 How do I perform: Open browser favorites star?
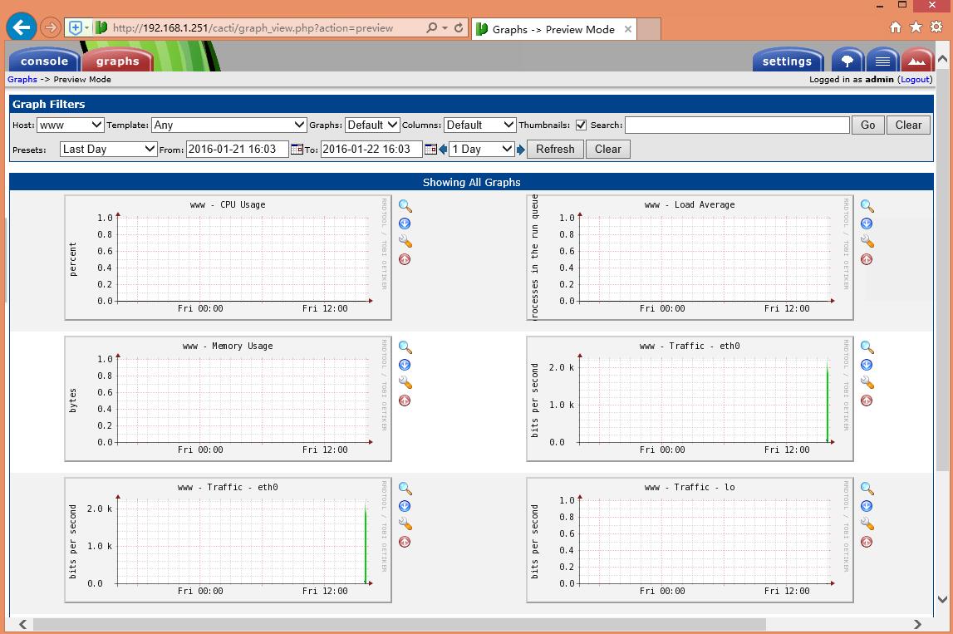(916, 27)
